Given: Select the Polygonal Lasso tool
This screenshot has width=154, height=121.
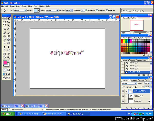Looking at the screenshot, I should (x=5, y=25).
